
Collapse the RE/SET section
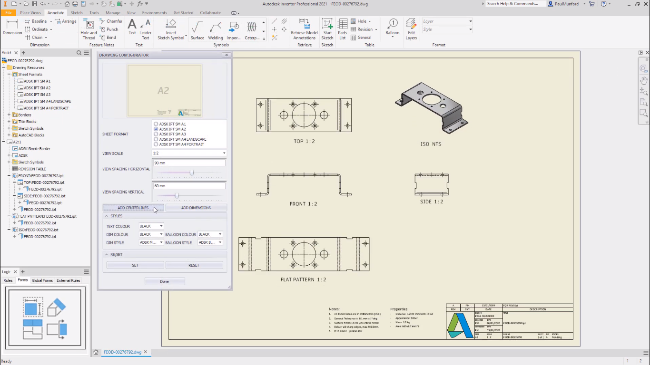point(107,254)
